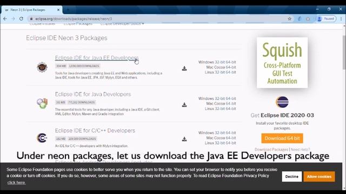Select Windows 32-bit for Java EE Developers
Viewport: 346px width, 194px height.
pyautogui.click(x=219, y=63)
